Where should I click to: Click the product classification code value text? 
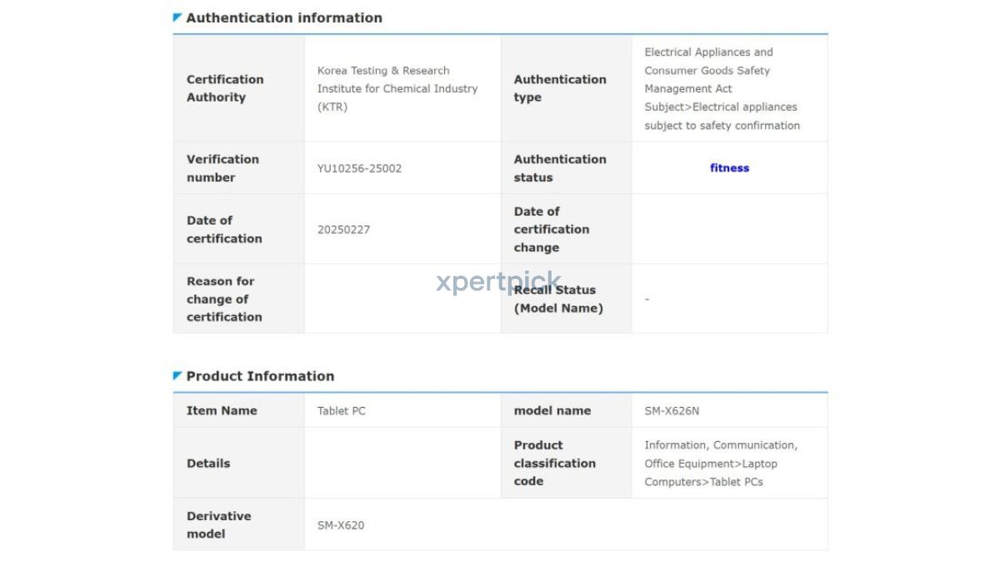point(721,464)
